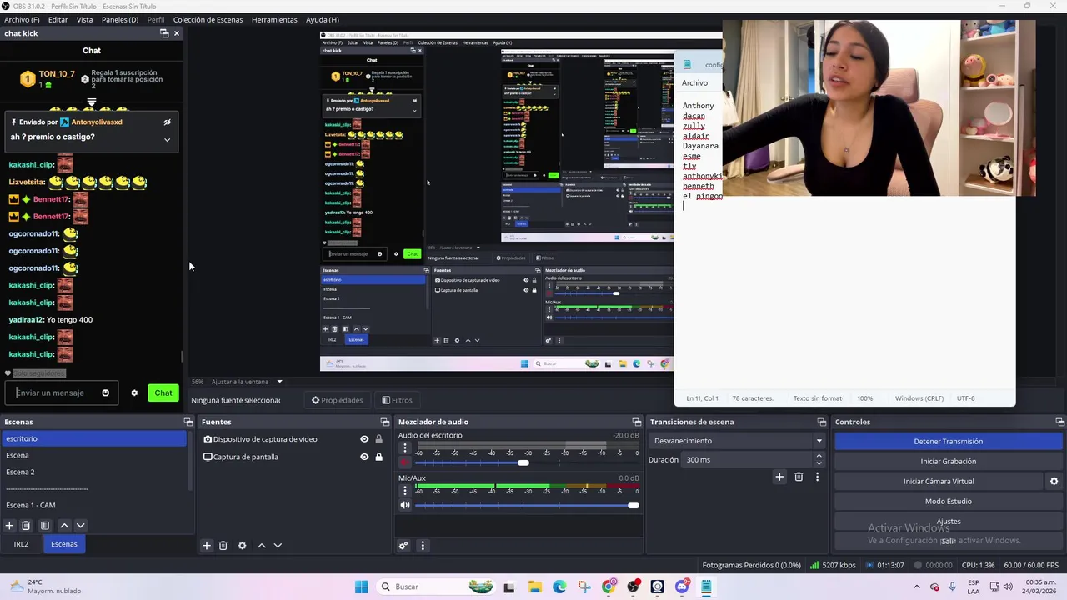
Task: Open source properties gear in Fuentes panel
Action: (x=242, y=546)
